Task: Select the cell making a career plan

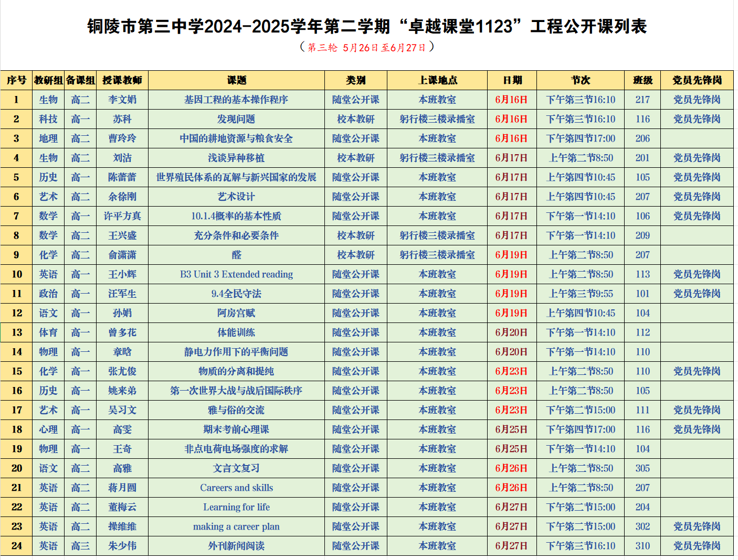Action: pos(236,526)
